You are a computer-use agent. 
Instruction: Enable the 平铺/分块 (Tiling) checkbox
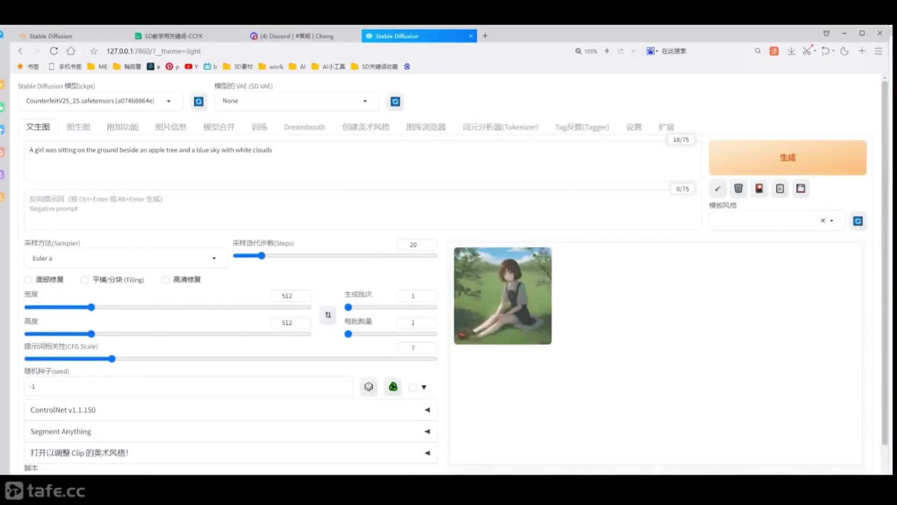click(x=84, y=280)
